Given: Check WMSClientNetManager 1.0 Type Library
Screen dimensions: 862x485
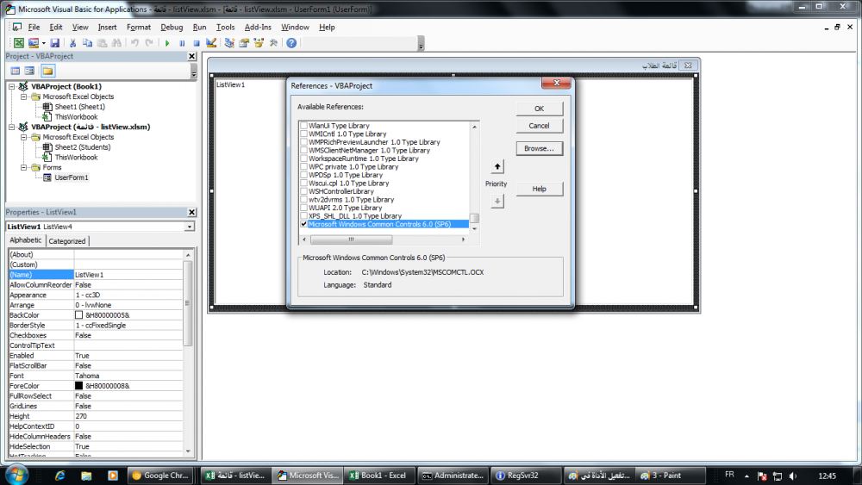Looking at the screenshot, I should (303, 151).
